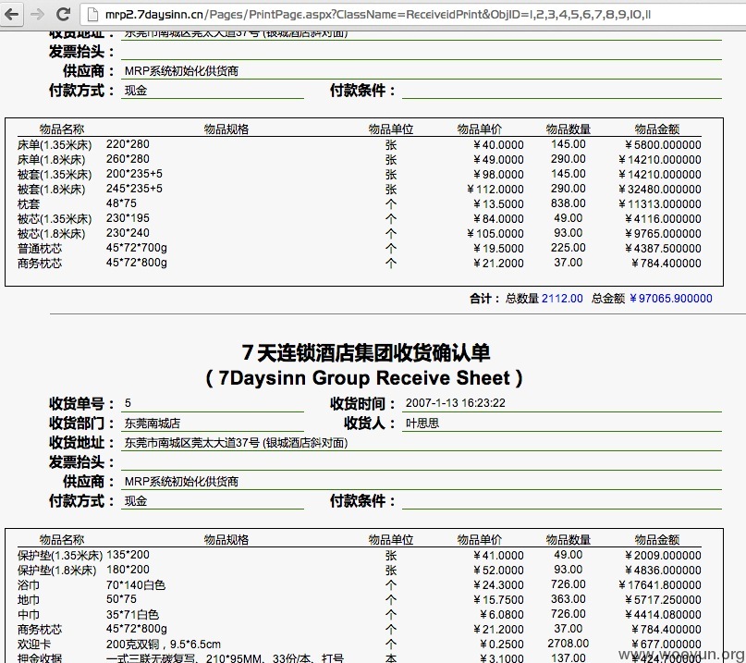This screenshot has height=663, width=746.
Task: Select the lower form's full delivery address text
Action: 236,443
